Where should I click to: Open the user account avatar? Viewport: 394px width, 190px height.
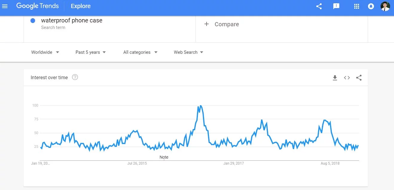click(x=385, y=6)
